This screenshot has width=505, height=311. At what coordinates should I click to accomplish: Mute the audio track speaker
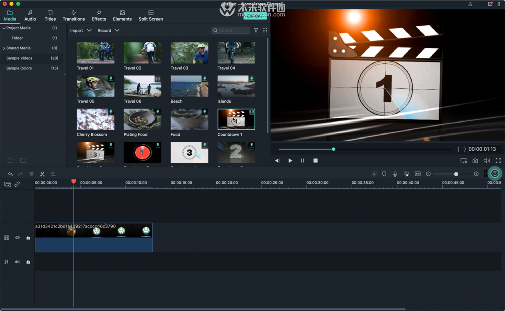[x=18, y=262]
